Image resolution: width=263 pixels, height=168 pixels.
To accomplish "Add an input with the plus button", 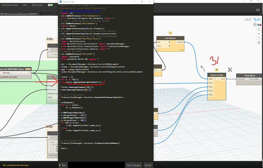I will click(x=215, y=79).
